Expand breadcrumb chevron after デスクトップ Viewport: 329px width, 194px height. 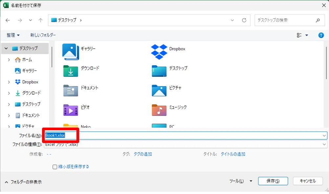(81, 20)
